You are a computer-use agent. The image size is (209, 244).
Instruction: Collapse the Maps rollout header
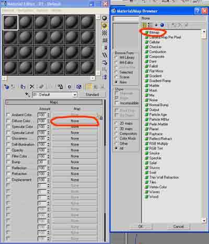[54, 102]
